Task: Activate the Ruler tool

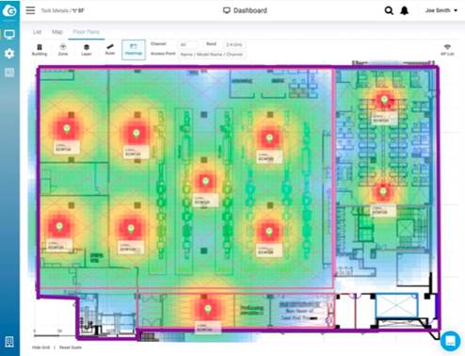Action: click(110, 50)
